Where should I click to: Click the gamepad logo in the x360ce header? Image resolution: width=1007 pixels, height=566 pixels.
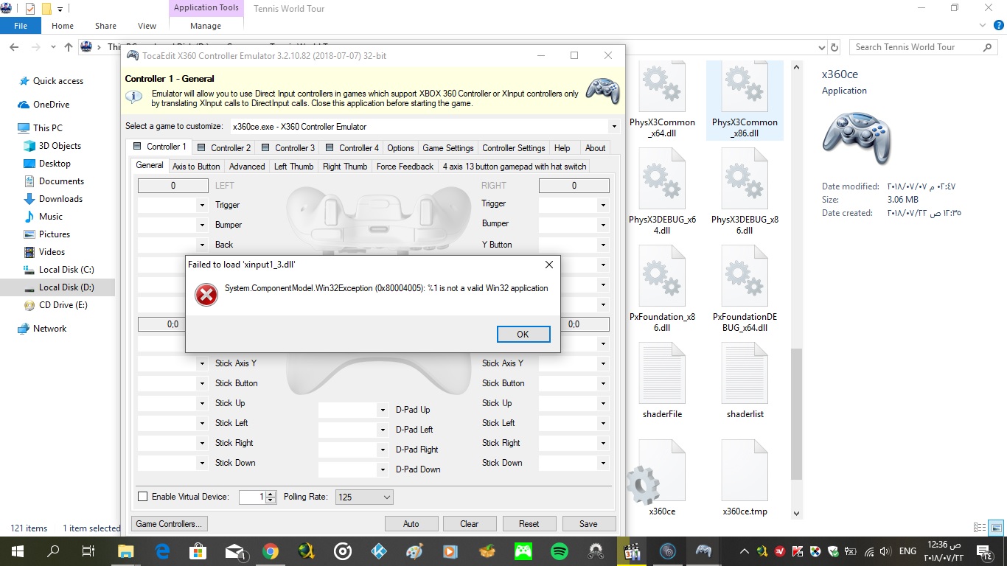602,91
